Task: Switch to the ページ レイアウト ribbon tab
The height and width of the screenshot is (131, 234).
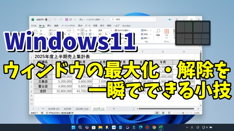Action: coord(68,25)
